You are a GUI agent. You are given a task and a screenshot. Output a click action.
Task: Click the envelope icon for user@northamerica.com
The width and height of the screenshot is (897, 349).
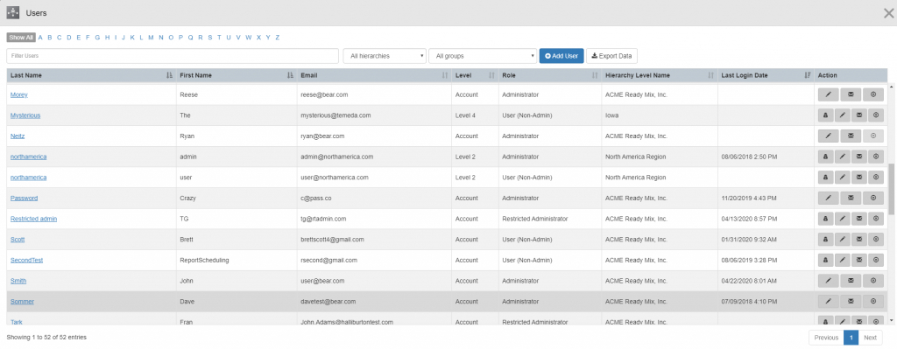coord(858,178)
